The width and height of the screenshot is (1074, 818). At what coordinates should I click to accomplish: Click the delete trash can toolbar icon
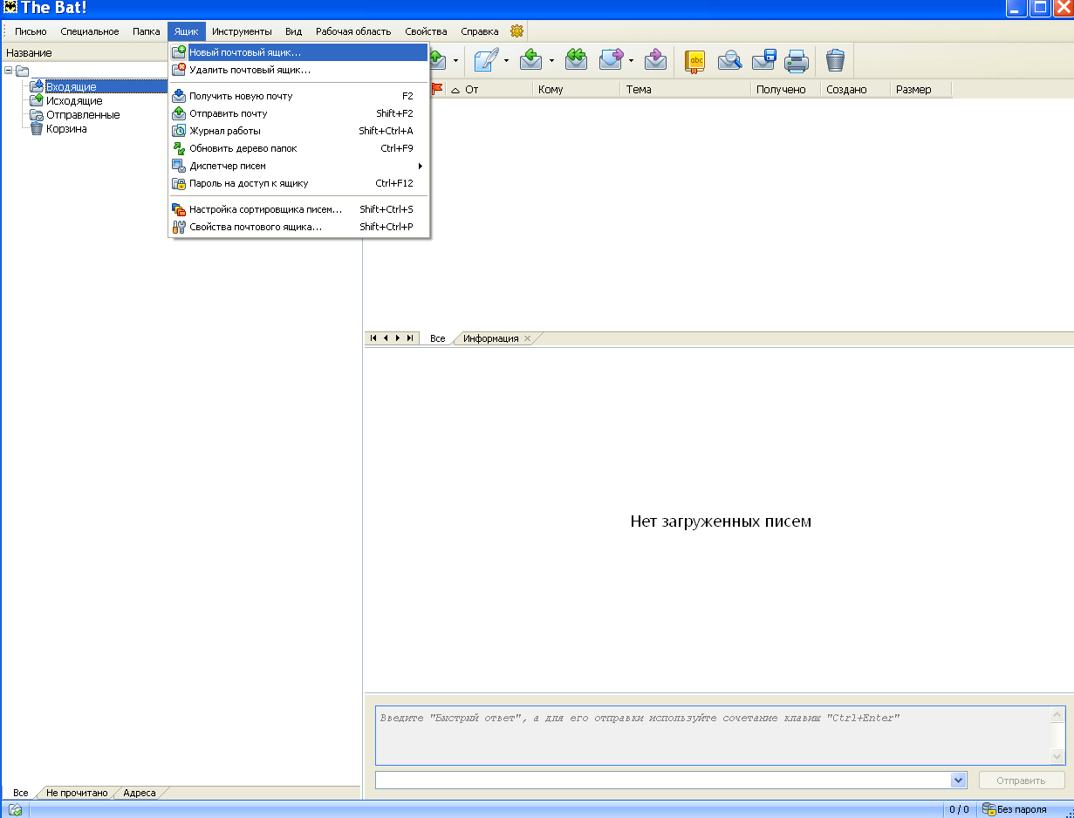tap(835, 60)
